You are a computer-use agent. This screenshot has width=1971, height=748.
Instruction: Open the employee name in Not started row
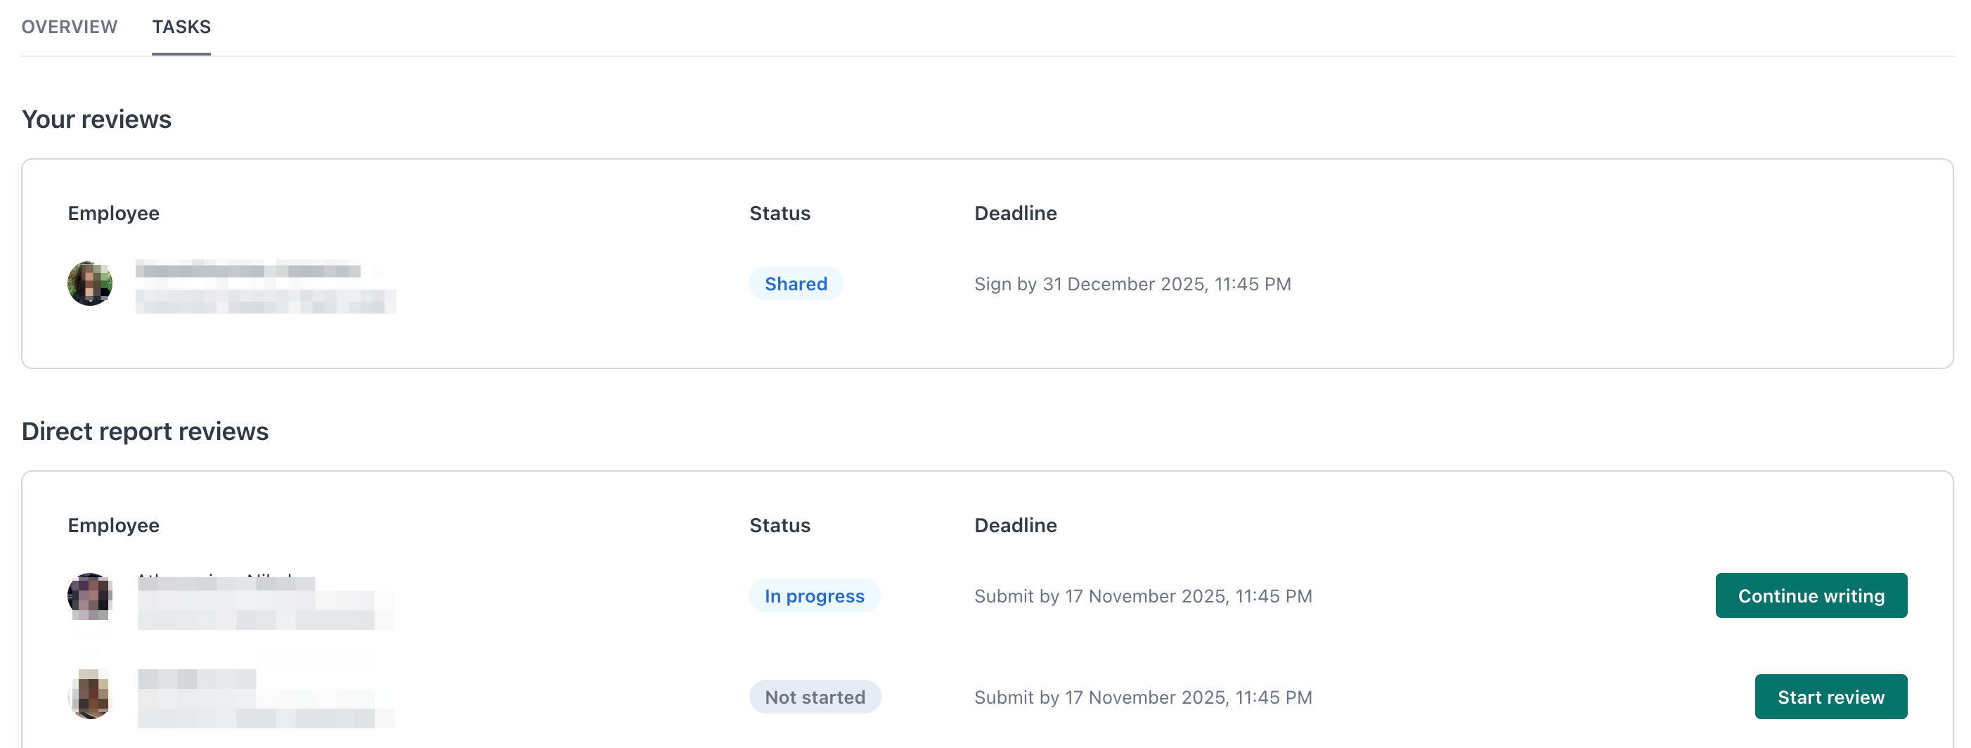click(x=197, y=679)
